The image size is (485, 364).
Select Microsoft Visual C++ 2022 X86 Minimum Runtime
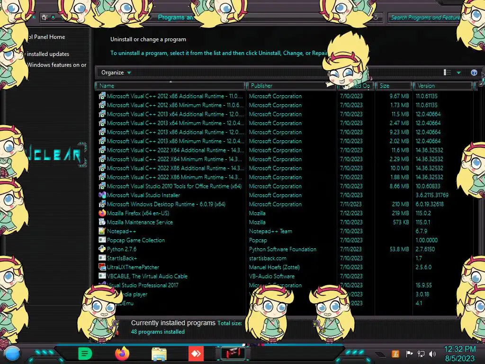tap(175, 177)
